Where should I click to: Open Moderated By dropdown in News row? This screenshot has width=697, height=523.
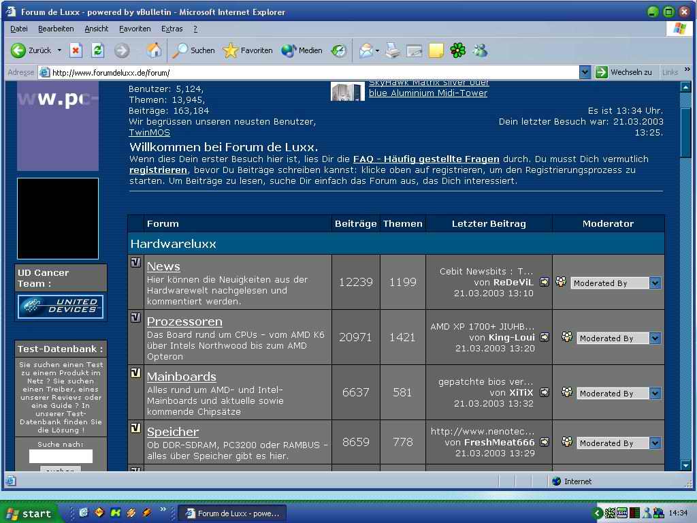pos(615,283)
